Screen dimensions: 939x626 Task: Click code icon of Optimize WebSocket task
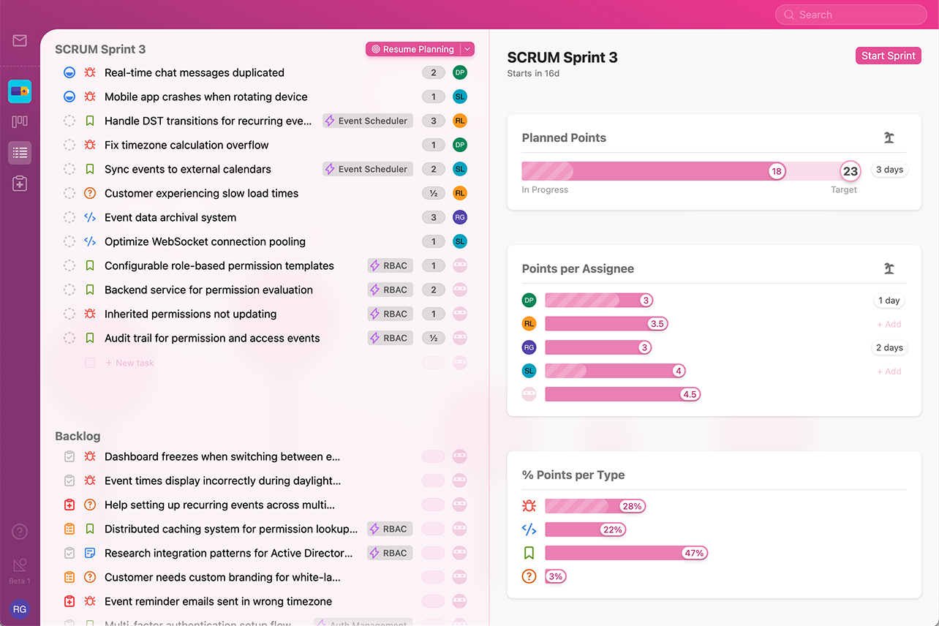(x=90, y=241)
